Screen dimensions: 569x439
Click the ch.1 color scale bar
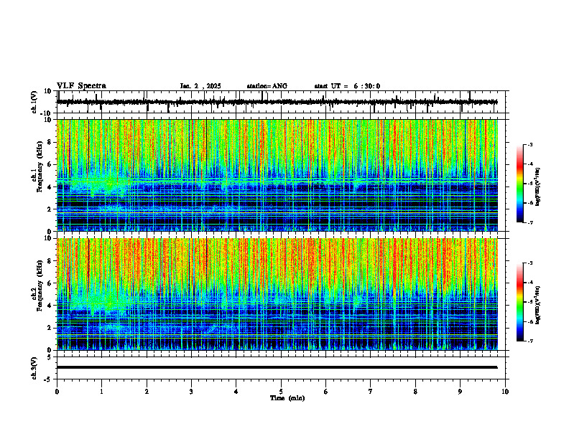pos(519,184)
